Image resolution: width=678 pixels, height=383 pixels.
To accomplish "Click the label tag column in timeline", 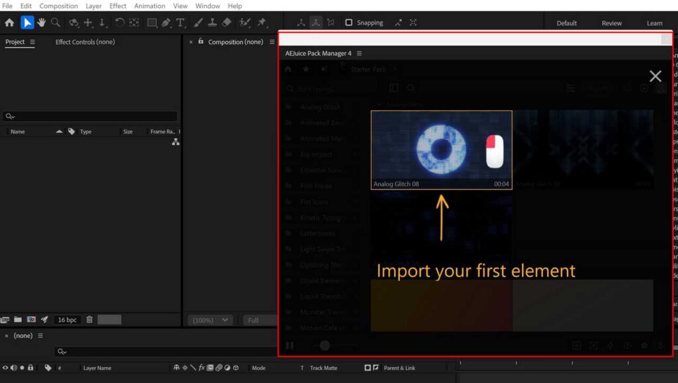I will pos(48,368).
